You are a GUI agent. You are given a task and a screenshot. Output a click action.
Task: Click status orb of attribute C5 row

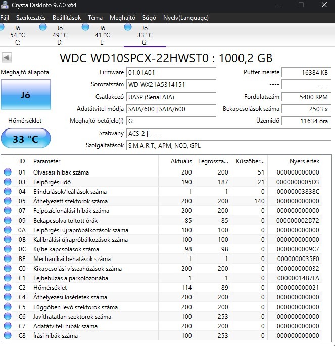pos(8,307)
